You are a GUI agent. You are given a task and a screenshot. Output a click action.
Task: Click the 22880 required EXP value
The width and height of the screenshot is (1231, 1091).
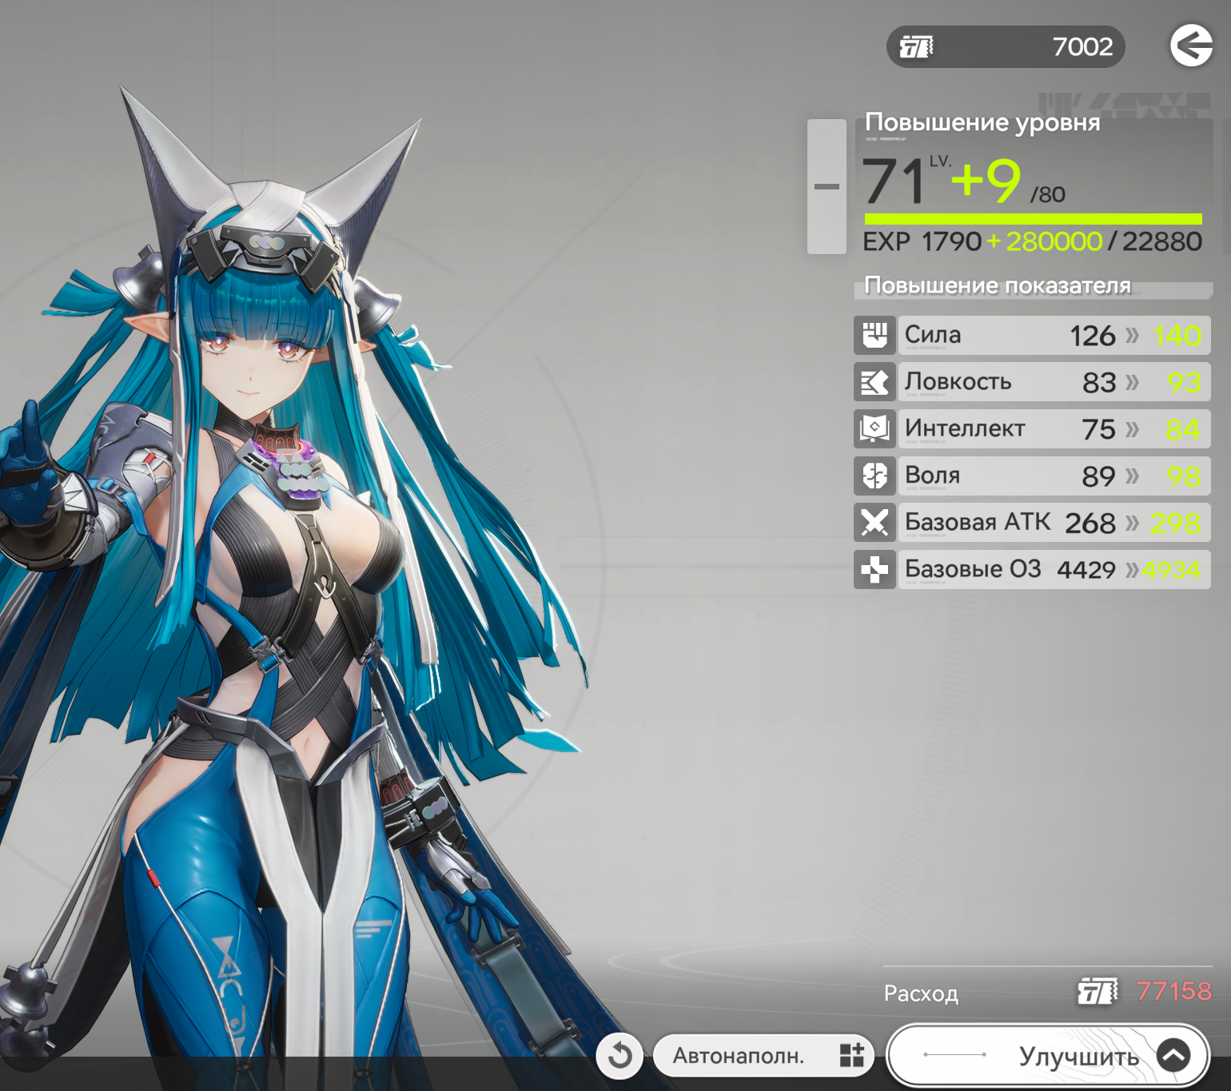1162,241
